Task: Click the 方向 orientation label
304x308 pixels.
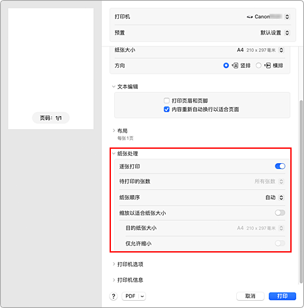Action: pos(120,65)
